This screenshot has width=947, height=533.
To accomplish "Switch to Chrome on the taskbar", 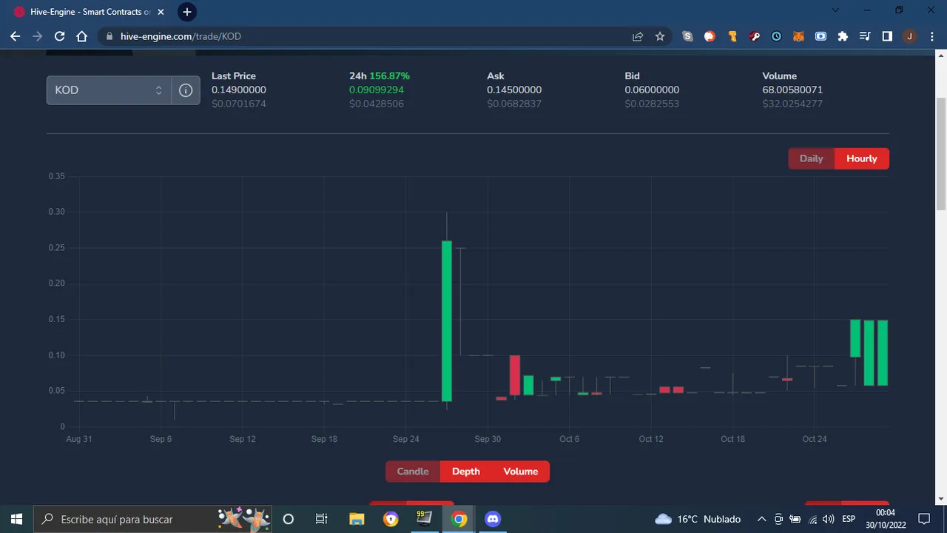I will tap(459, 519).
